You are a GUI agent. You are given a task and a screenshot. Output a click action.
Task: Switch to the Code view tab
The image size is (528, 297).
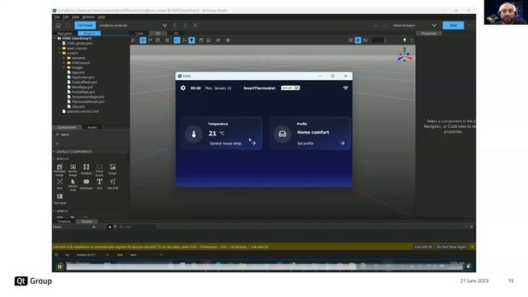tap(139, 33)
